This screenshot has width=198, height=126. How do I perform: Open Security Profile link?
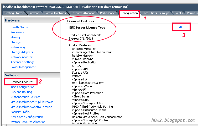[20, 112]
